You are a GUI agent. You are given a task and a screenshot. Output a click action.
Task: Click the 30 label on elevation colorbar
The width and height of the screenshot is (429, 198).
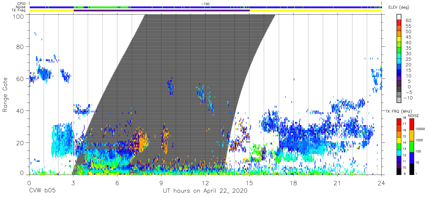[408, 53]
